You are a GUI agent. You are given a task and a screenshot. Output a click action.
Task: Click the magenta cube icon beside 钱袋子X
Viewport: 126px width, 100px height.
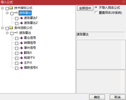click(x=22, y=58)
